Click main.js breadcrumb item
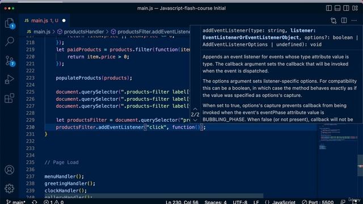The height and width of the screenshot is (204, 363). point(39,32)
